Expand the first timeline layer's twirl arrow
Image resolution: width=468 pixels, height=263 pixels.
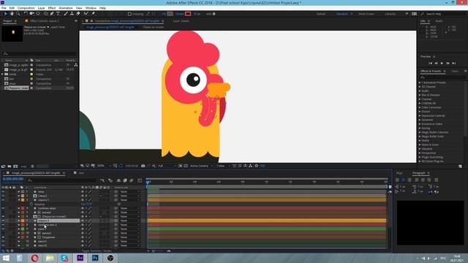click(x=19, y=191)
